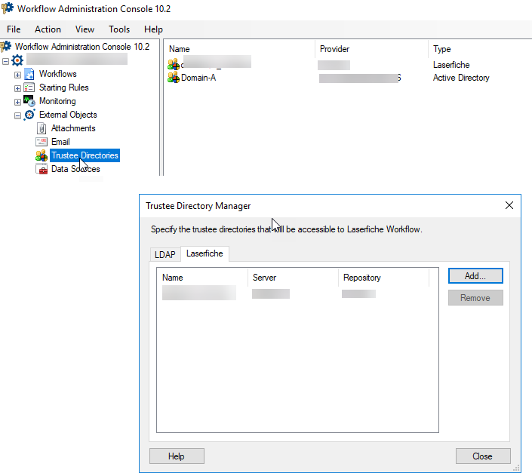Click the Laserfiche type cell
This screenshot has height=473, width=532.
(x=451, y=65)
